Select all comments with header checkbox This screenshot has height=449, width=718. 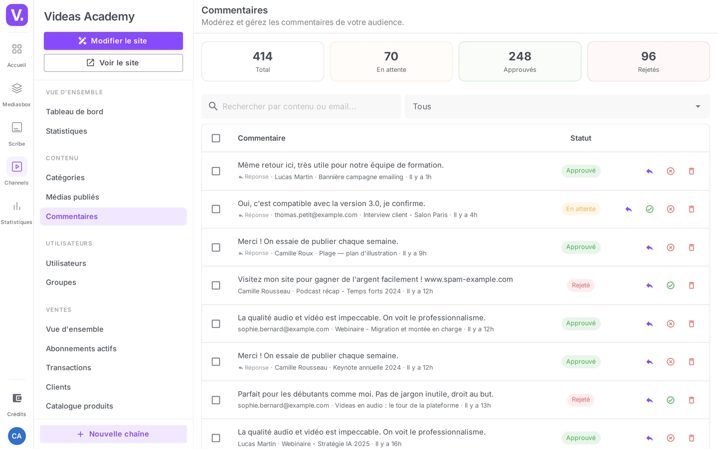[x=216, y=138]
